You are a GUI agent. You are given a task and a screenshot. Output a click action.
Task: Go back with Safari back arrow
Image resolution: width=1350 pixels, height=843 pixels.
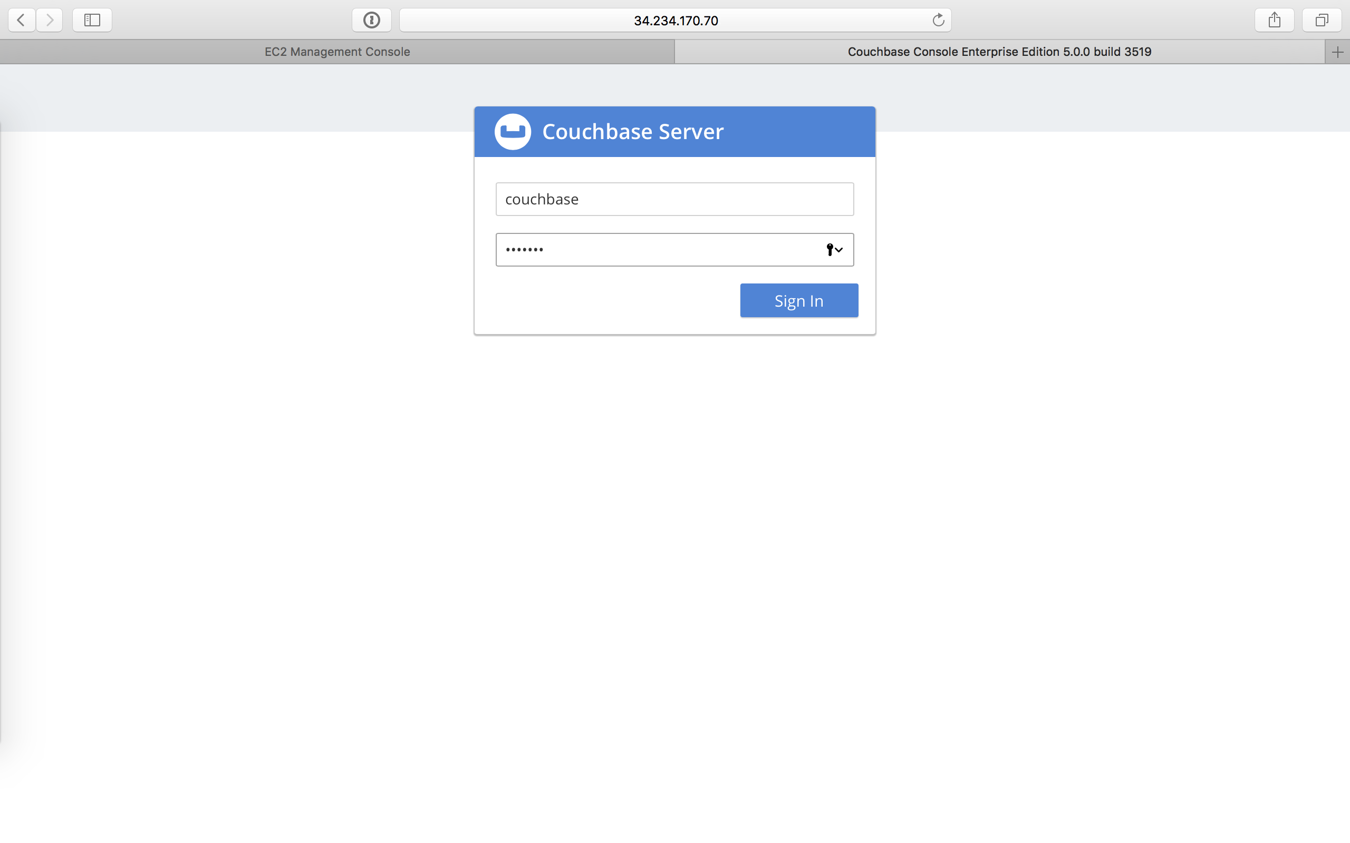[22, 20]
